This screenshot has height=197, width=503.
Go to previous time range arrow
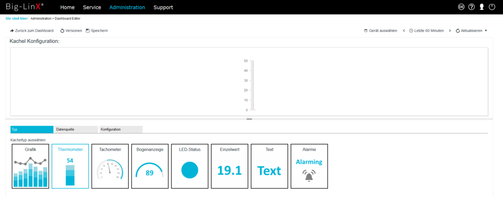click(404, 31)
